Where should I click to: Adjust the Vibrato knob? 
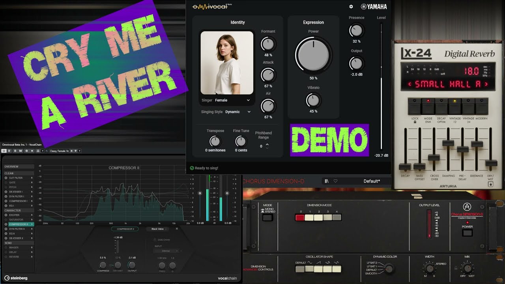coord(313,101)
